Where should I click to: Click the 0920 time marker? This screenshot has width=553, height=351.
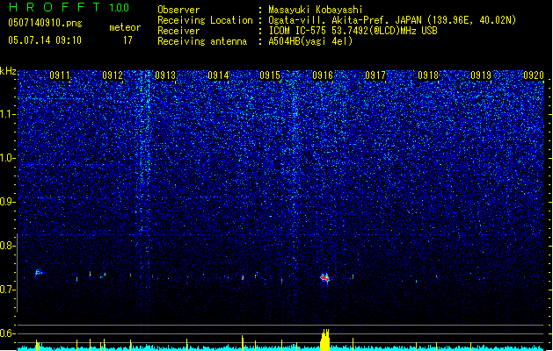[x=534, y=75]
